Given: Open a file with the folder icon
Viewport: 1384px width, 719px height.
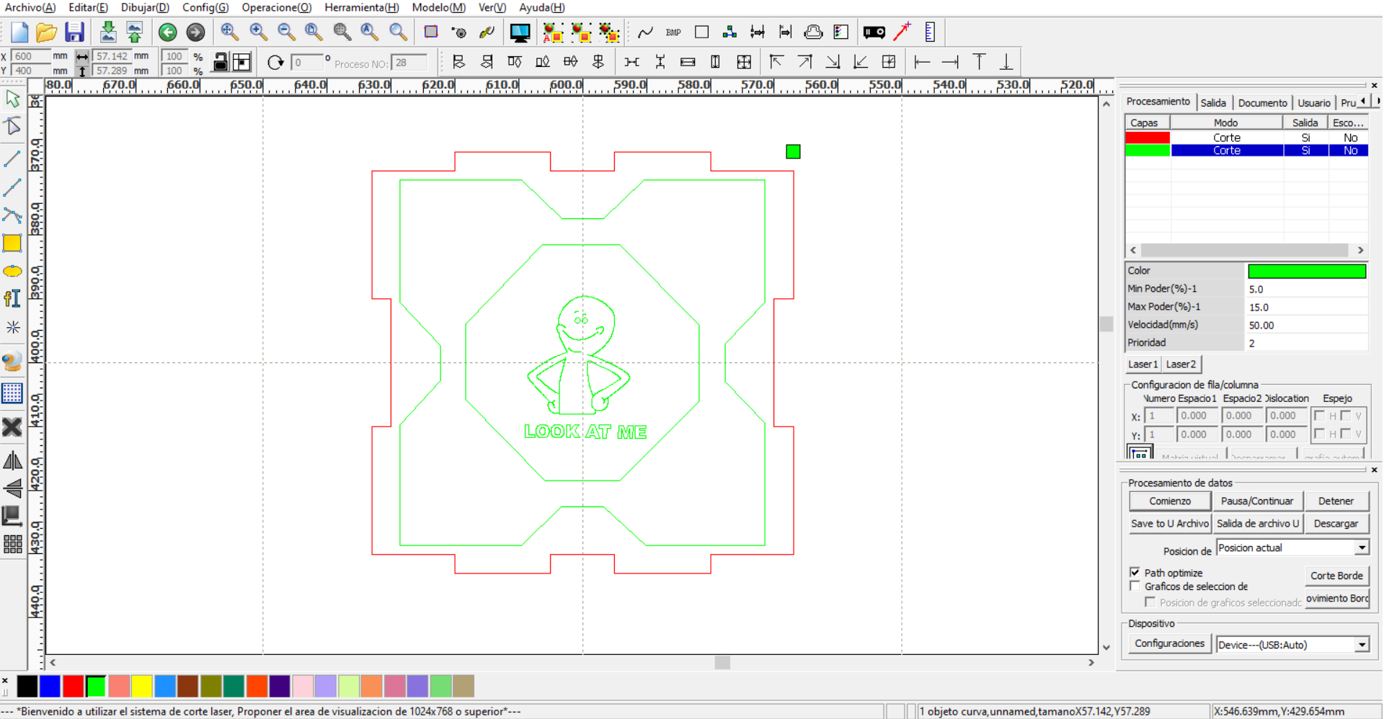Looking at the screenshot, I should [46, 32].
